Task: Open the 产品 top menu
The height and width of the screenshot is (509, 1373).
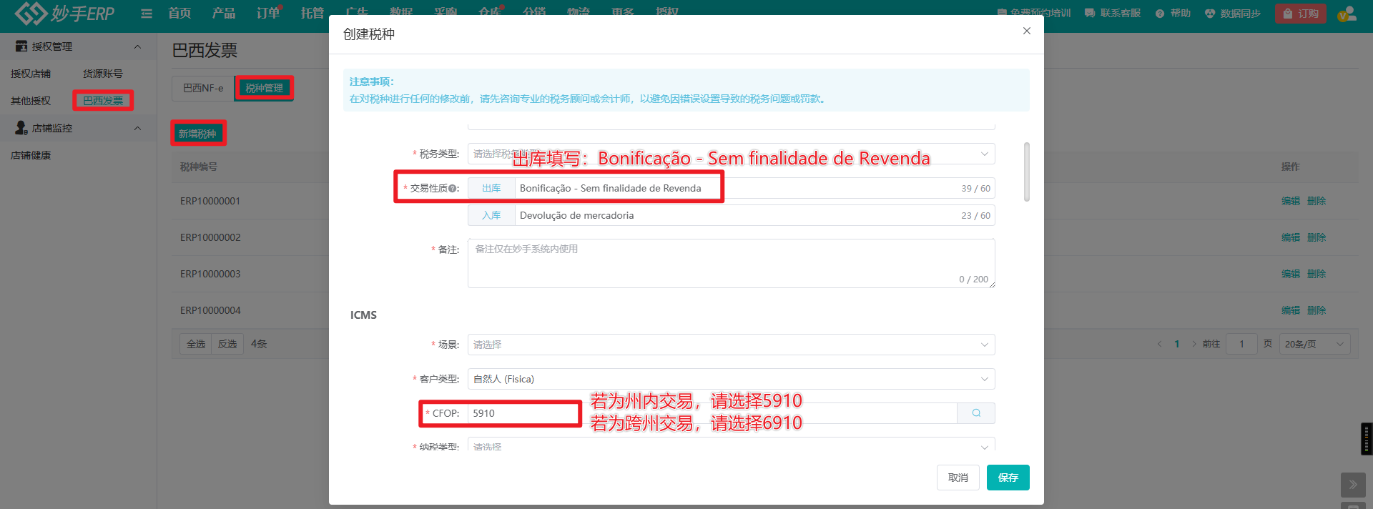Action: click(224, 13)
